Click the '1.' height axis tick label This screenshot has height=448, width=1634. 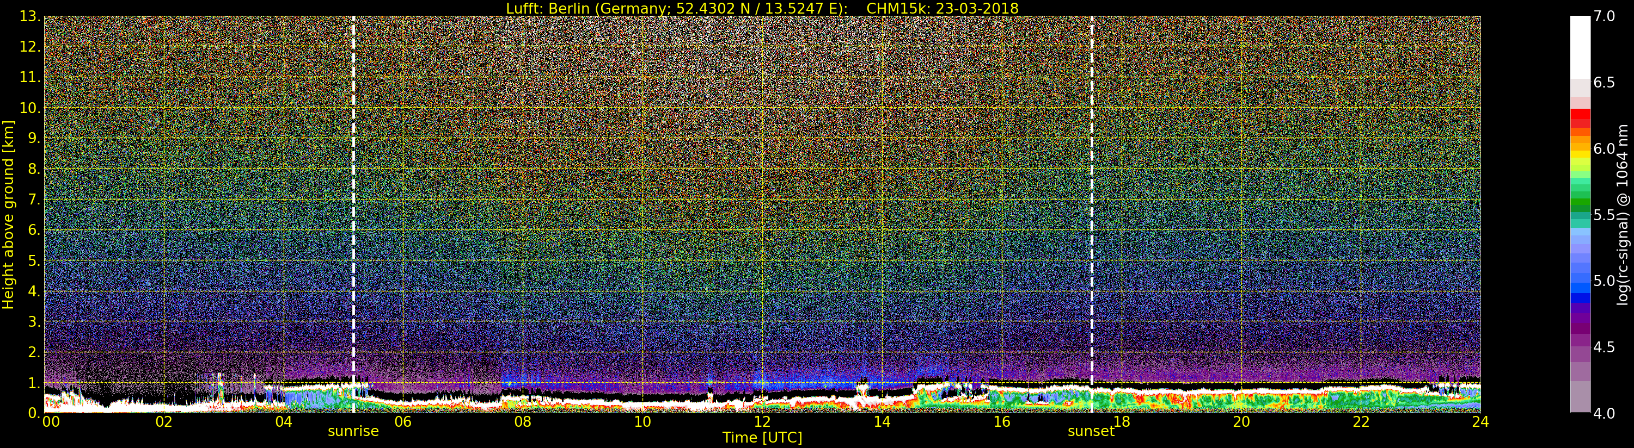point(34,383)
